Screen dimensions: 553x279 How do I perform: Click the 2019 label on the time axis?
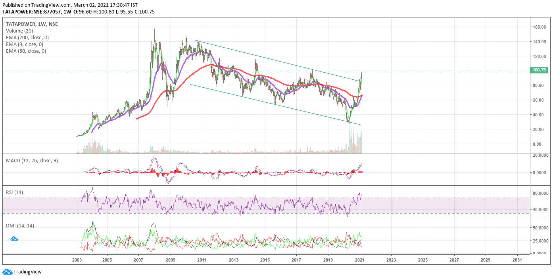pyautogui.click(x=328, y=260)
